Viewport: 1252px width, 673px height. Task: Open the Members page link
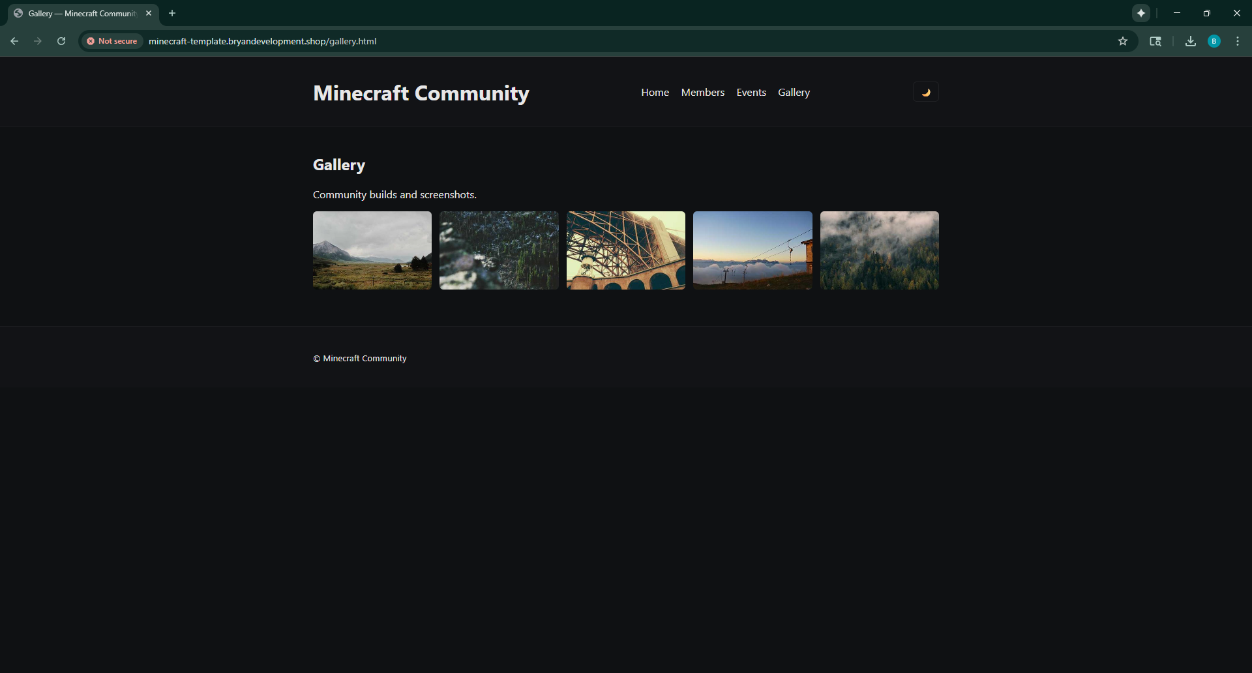[x=702, y=93]
